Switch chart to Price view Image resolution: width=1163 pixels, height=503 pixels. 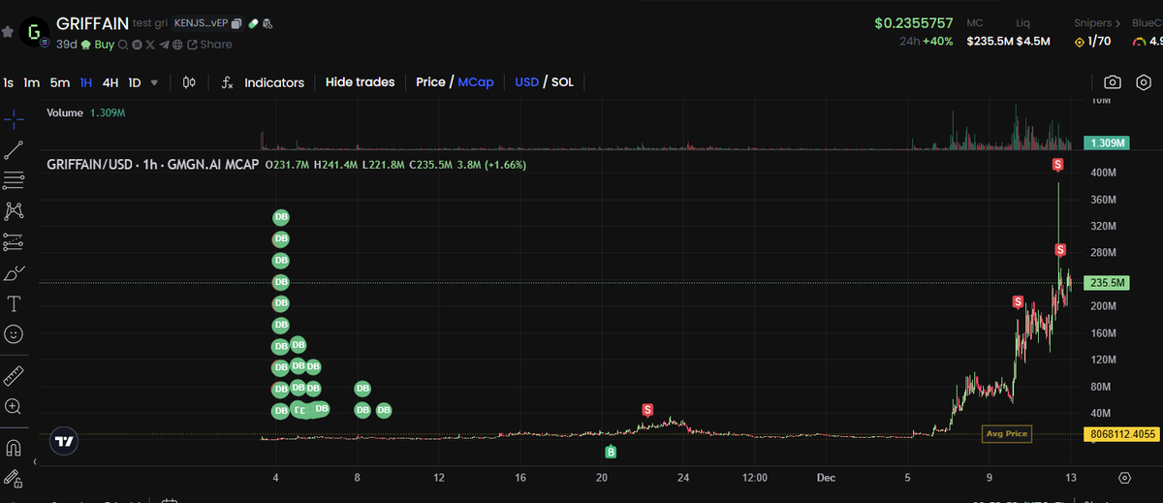coord(430,82)
